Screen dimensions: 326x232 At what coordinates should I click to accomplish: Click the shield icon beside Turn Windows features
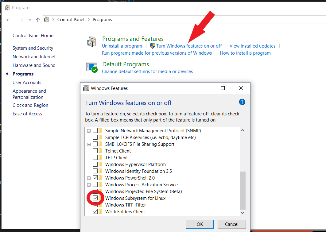[152, 46]
